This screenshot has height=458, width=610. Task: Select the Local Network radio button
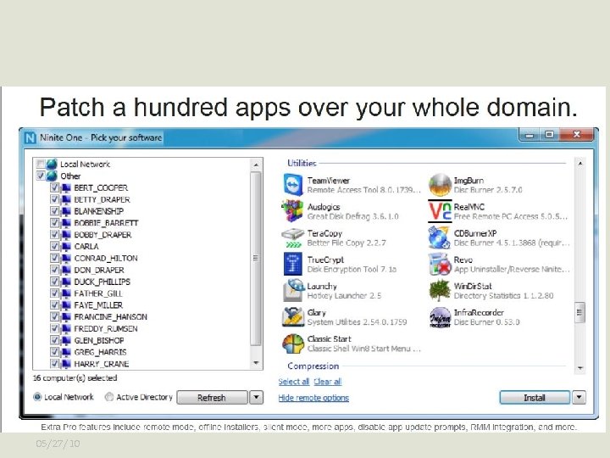(x=37, y=397)
